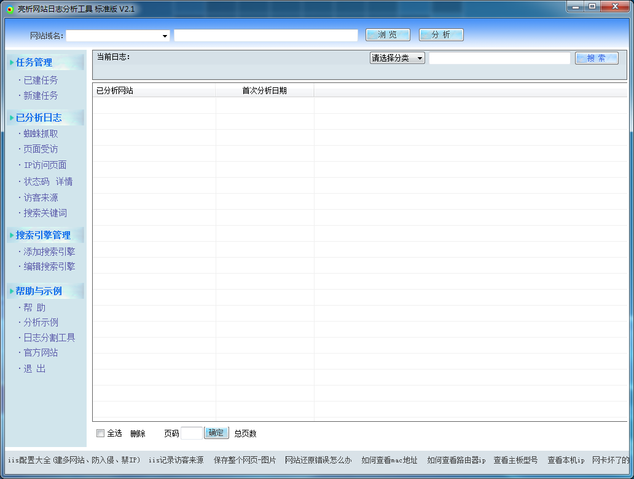This screenshot has width=634, height=479.
Task: Expand the 请选择分类 combo box
Action: tap(397, 58)
